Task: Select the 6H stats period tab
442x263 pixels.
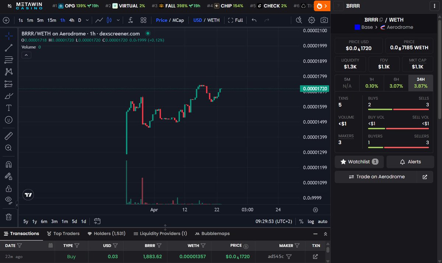Action: (396, 83)
